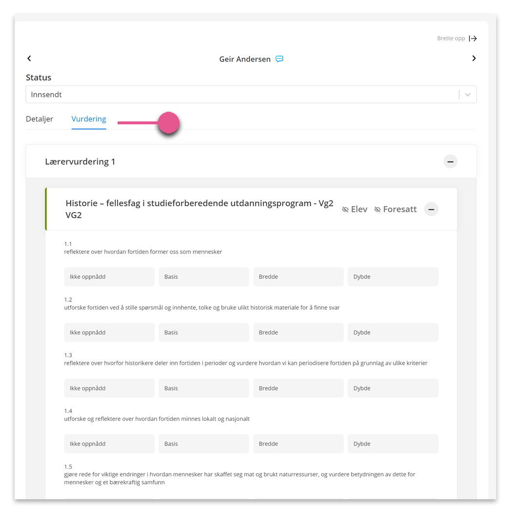
Task: Click the Lærervurdering 1 heading
Action: tap(80, 162)
